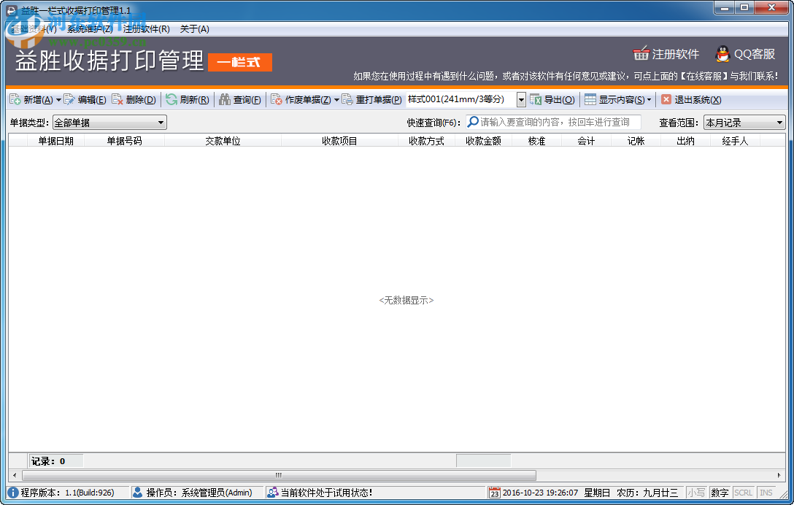The width and height of the screenshot is (794, 505).
Task: Open the 关于 (About) menu
Action: tap(193, 28)
